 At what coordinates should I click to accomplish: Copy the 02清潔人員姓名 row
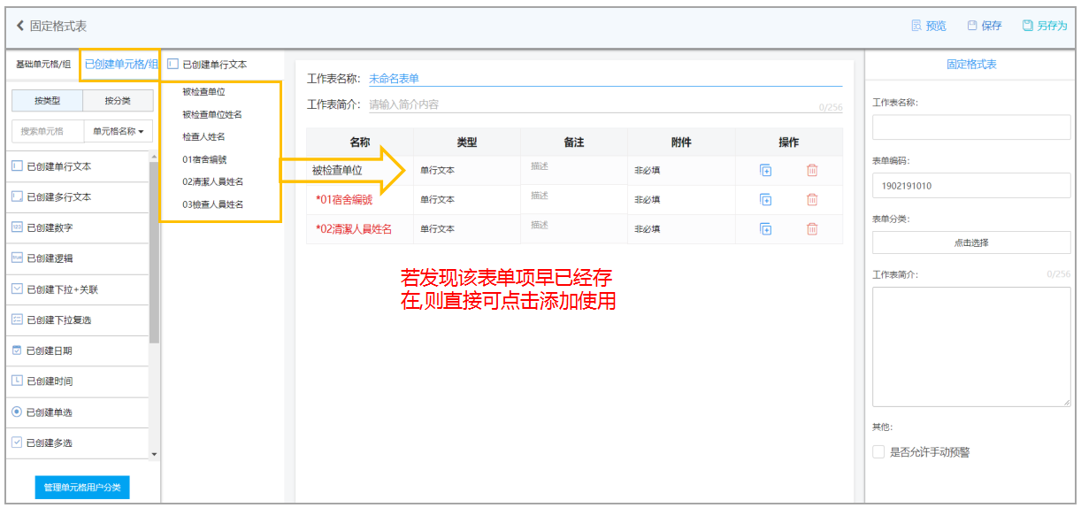[x=766, y=228]
